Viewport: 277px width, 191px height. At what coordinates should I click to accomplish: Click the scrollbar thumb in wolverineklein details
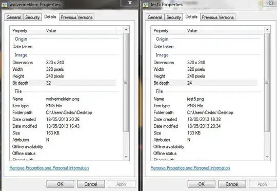tap(126, 82)
